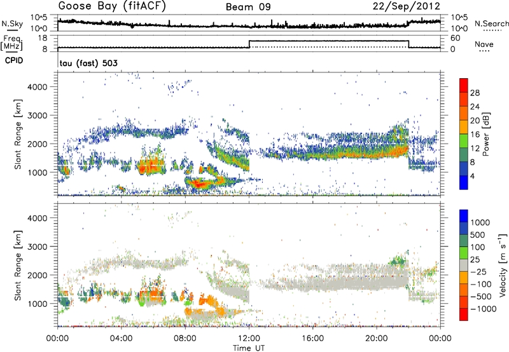Click the '12:00' time axis tick label
Screen dimensions: 509x352
tap(249, 339)
